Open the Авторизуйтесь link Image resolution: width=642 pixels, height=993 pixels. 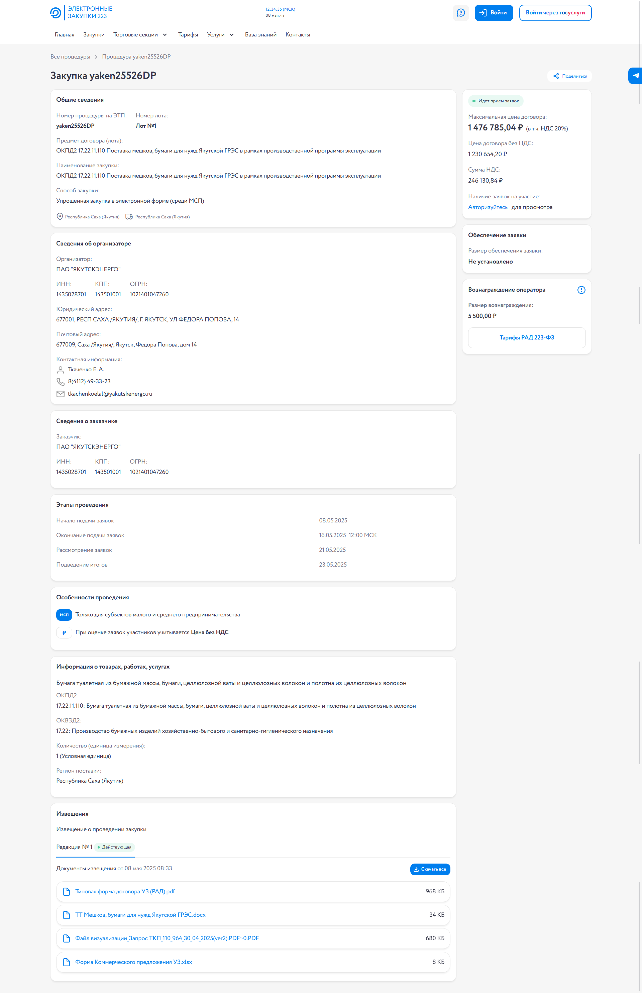click(x=488, y=207)
